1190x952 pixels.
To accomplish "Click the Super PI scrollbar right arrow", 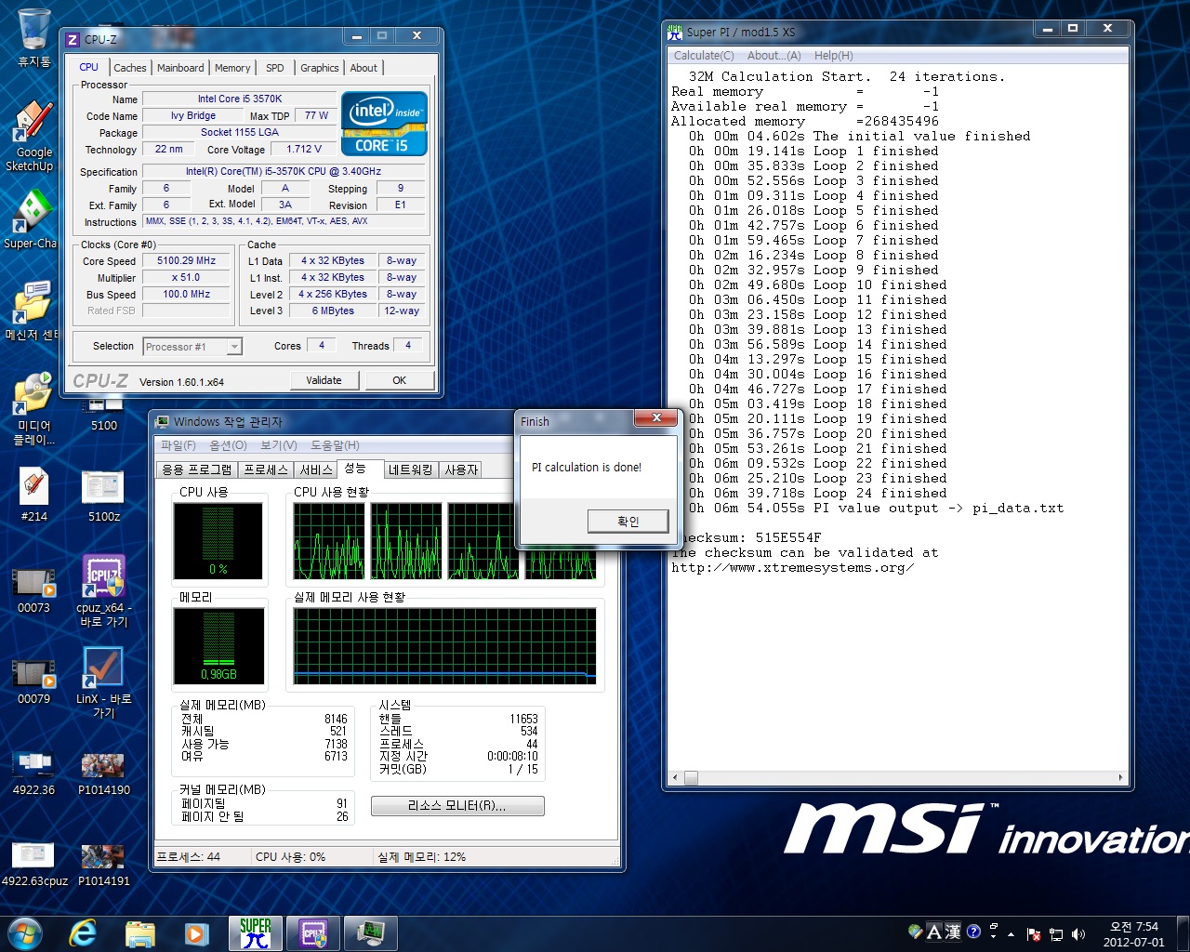I will point(1120,777).
